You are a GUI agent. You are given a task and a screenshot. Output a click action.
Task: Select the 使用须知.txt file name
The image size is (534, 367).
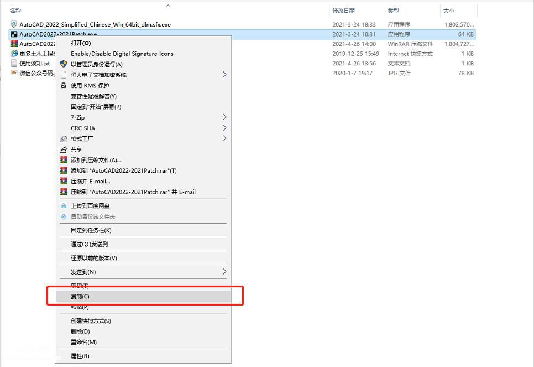pos(34,63)
